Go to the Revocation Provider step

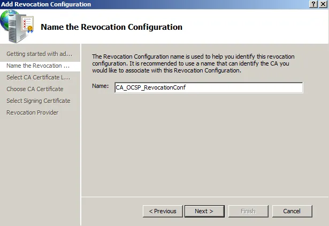(x=33, y=112)
